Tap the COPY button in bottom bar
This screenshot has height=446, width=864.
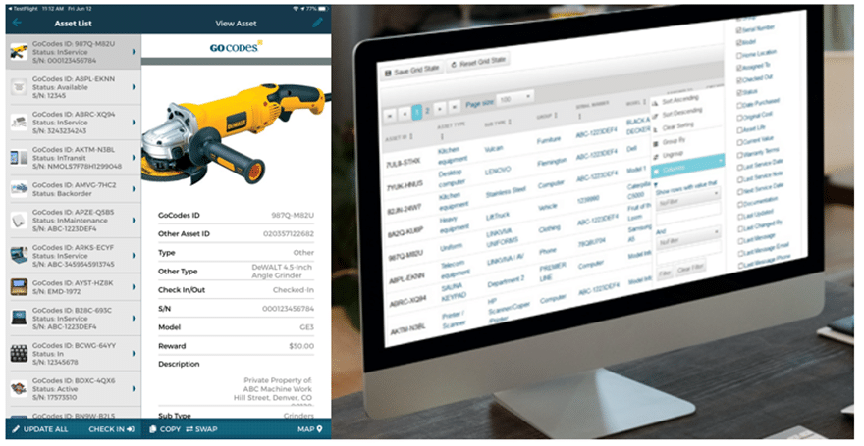click(164, 429)
